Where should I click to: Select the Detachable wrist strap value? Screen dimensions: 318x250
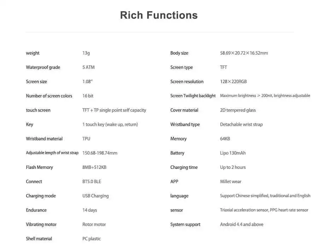tap(241, 124)
